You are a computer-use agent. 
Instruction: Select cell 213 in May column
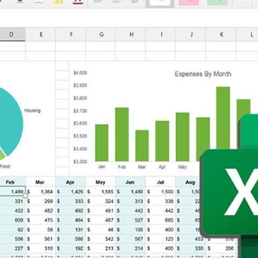101,248
